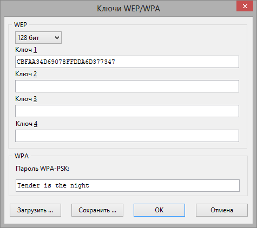This screenshot has height=228, width=257.
Task: Cancel with the Отмена button
Action: point(222,210)
